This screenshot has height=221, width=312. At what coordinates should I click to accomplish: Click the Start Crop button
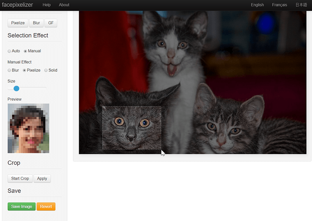pos(20,178)
